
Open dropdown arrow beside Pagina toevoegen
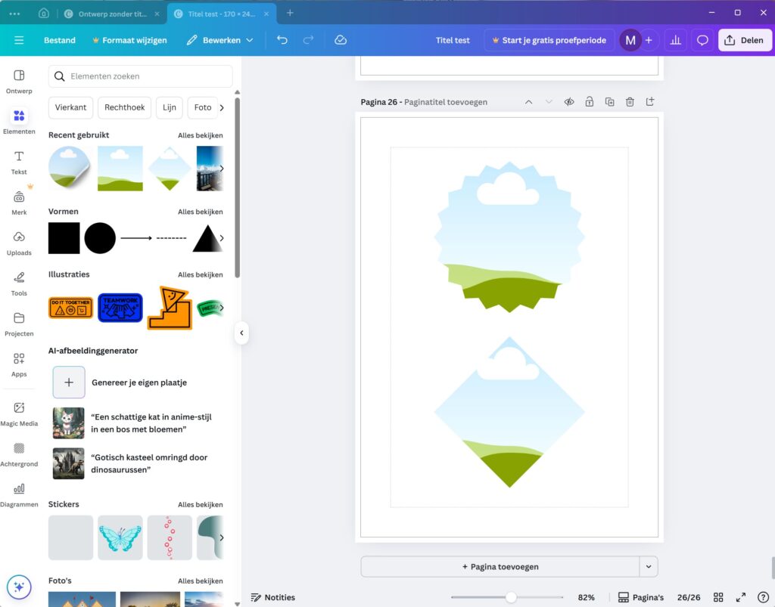click(648, 566)
